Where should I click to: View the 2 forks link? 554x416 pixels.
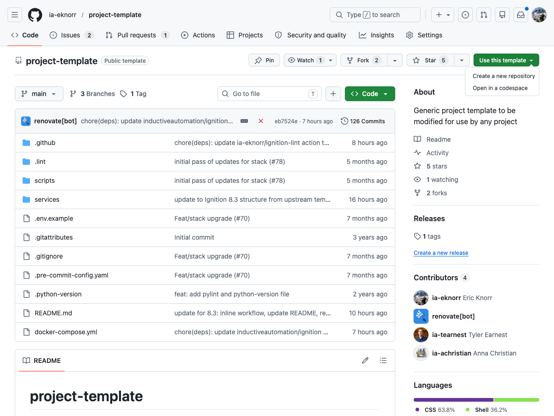click(430, 193)
